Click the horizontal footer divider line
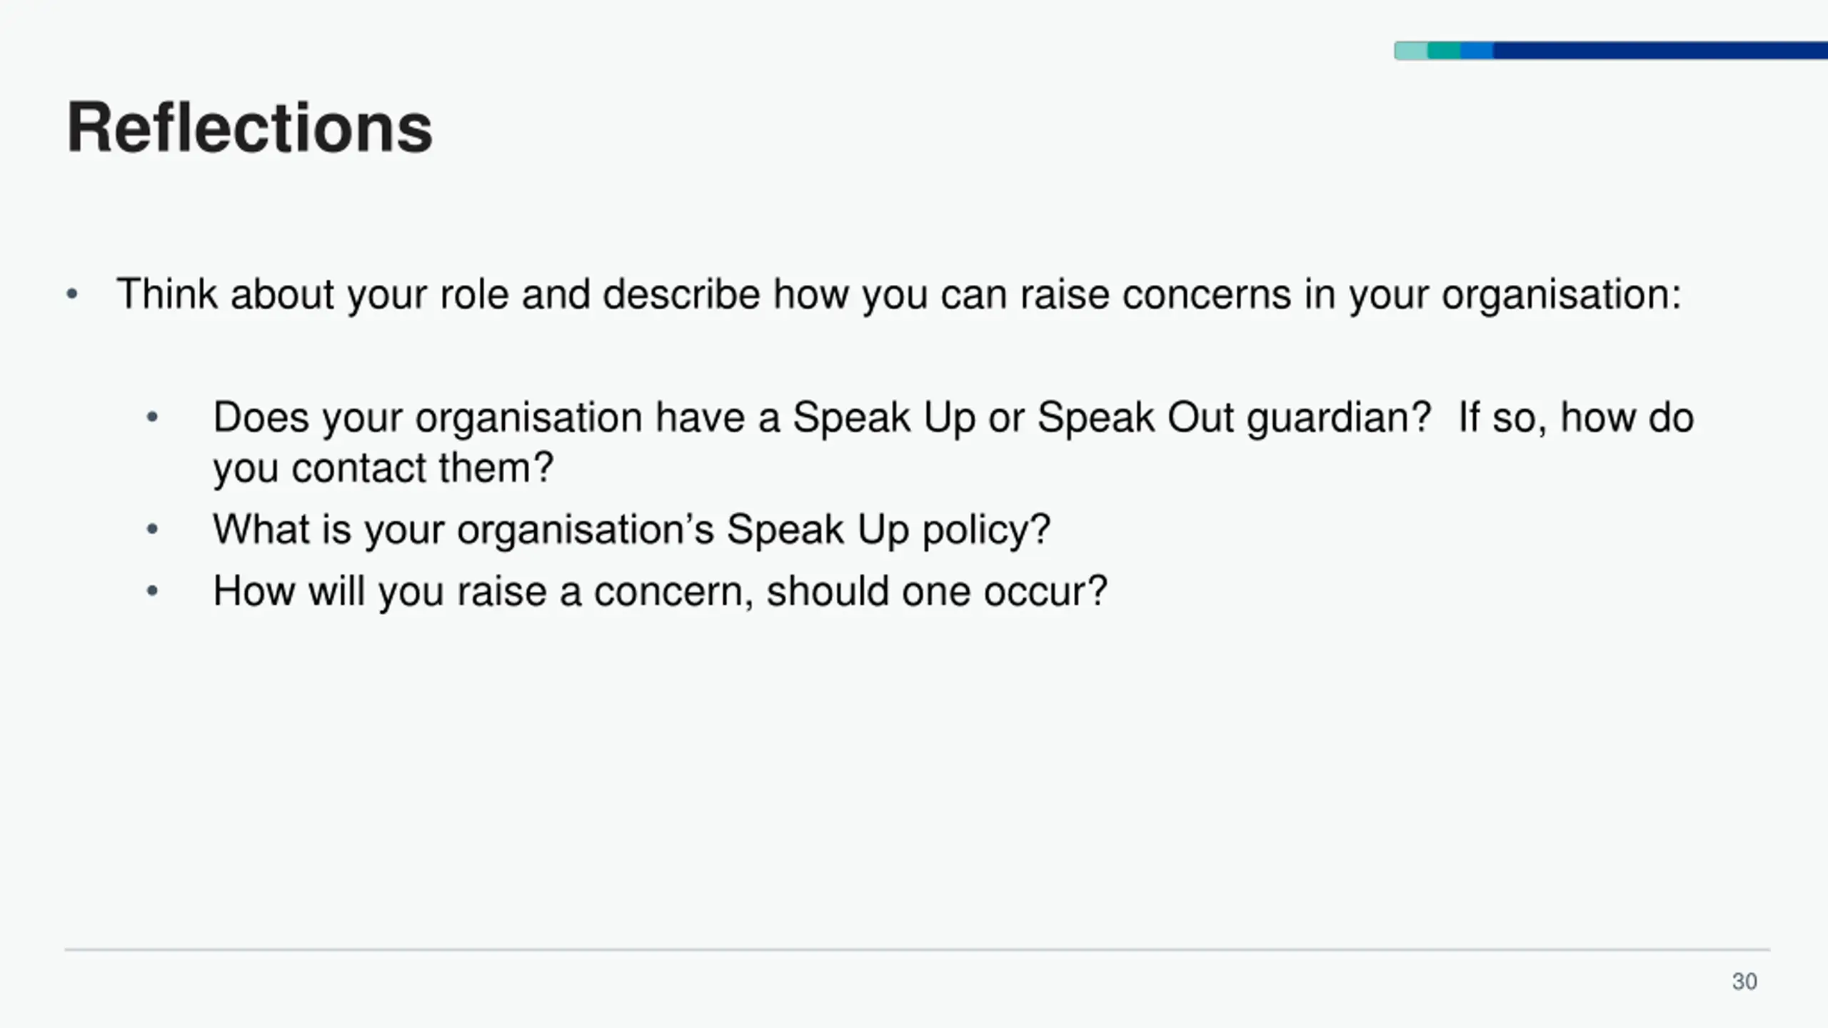 click(x=917, y=949)
